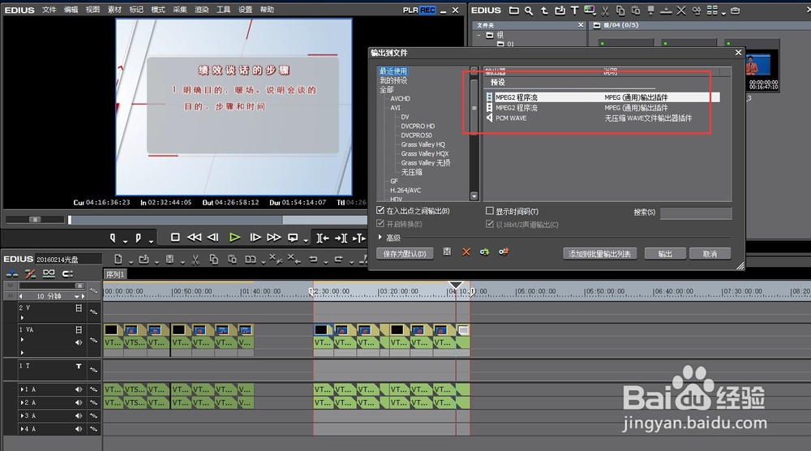The height and width of the screenshot is (451, 811).
Task: Click the Loop playback icon
Action: click(x=293, y=238)
